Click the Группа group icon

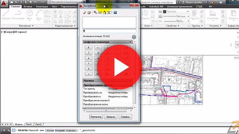(x=195, y=15)
